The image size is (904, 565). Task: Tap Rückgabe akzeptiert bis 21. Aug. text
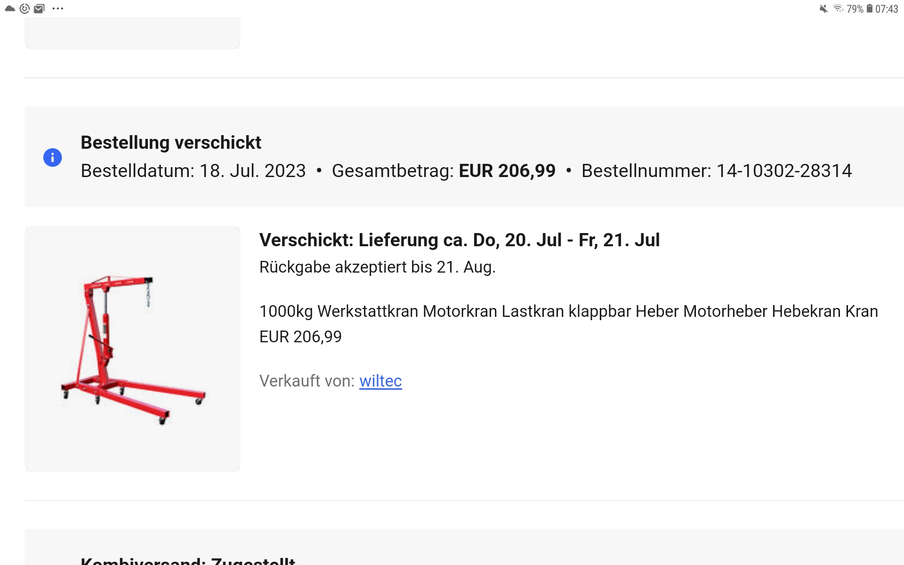(378, 267)
